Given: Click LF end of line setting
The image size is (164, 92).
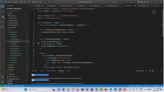Looking at the screenshot, I should tap(149, 86).
